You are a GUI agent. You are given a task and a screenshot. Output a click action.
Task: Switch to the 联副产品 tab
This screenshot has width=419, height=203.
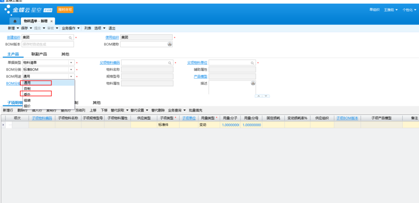(x=39, y=54)
